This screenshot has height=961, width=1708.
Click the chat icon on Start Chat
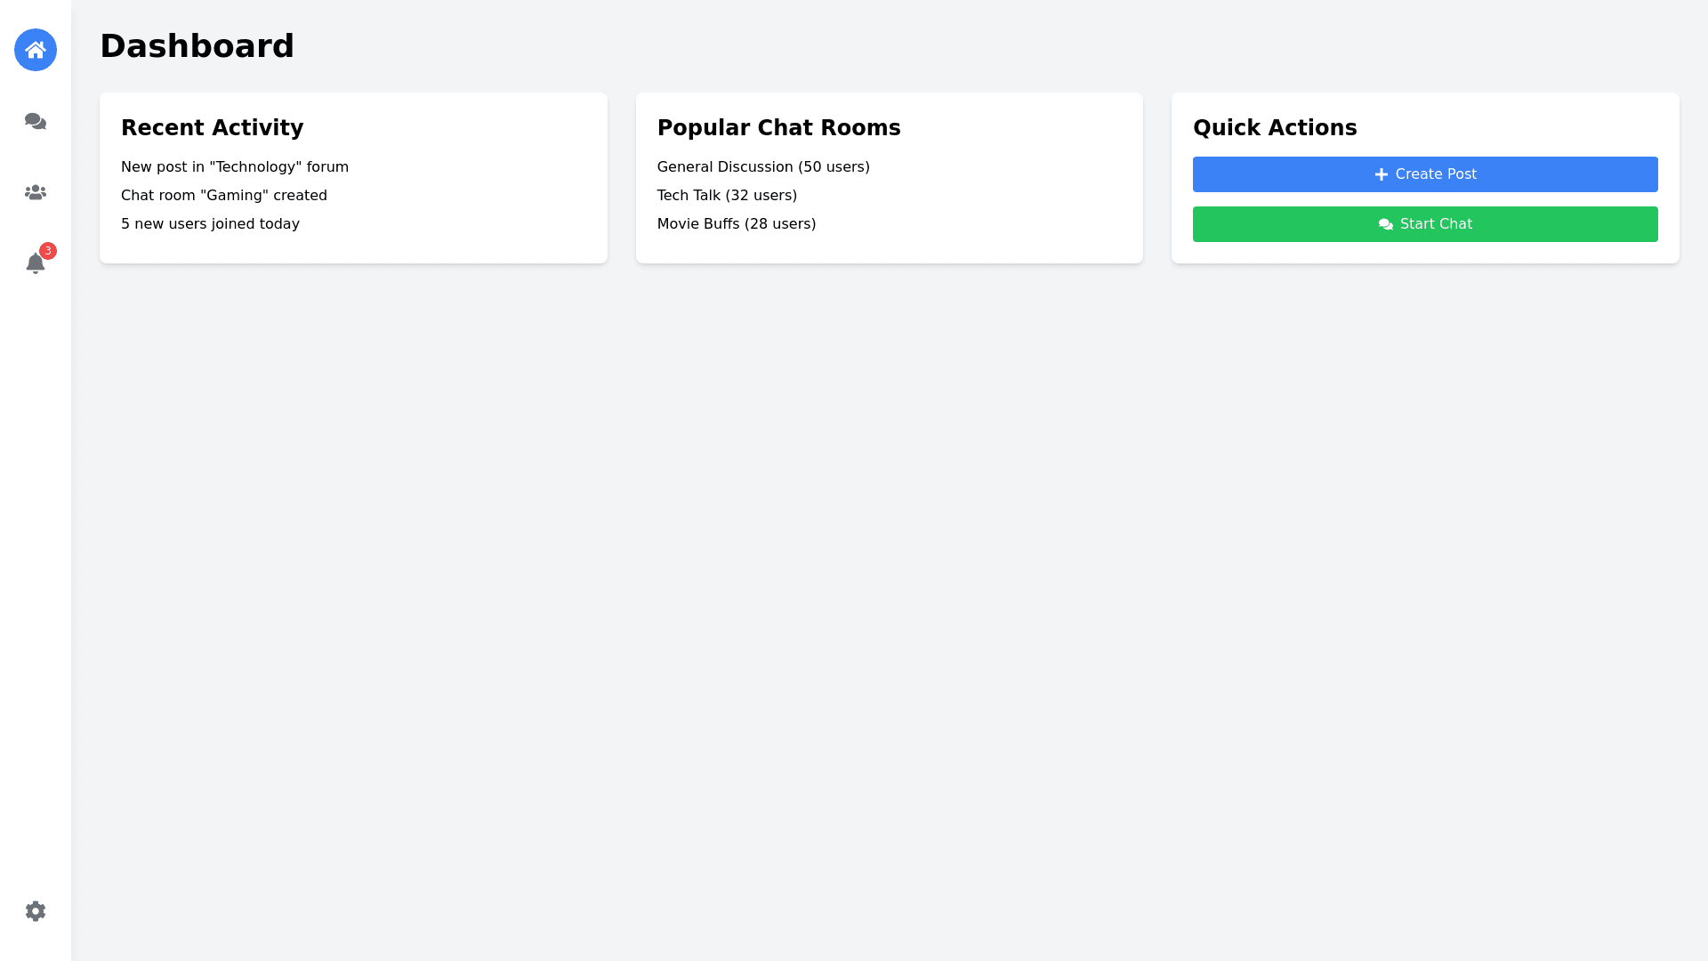(1385, 224)
